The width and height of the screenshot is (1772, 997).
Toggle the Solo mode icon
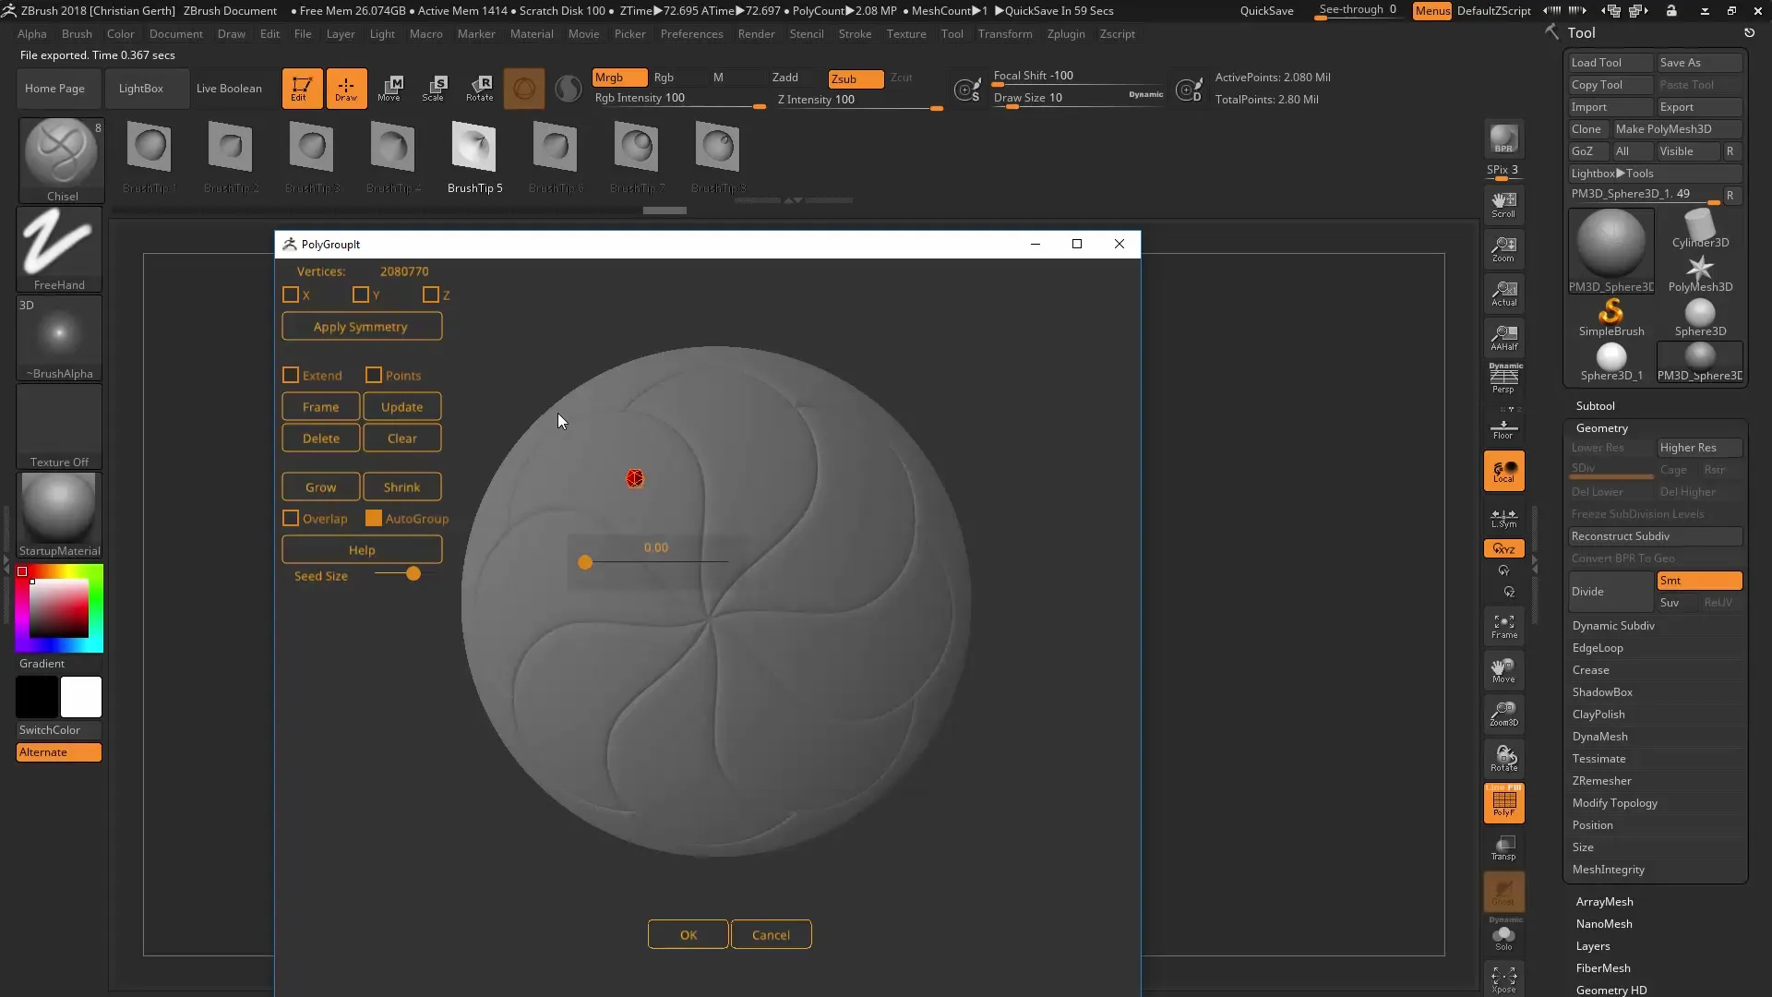pyautogui.click(x=1503, y=936)
